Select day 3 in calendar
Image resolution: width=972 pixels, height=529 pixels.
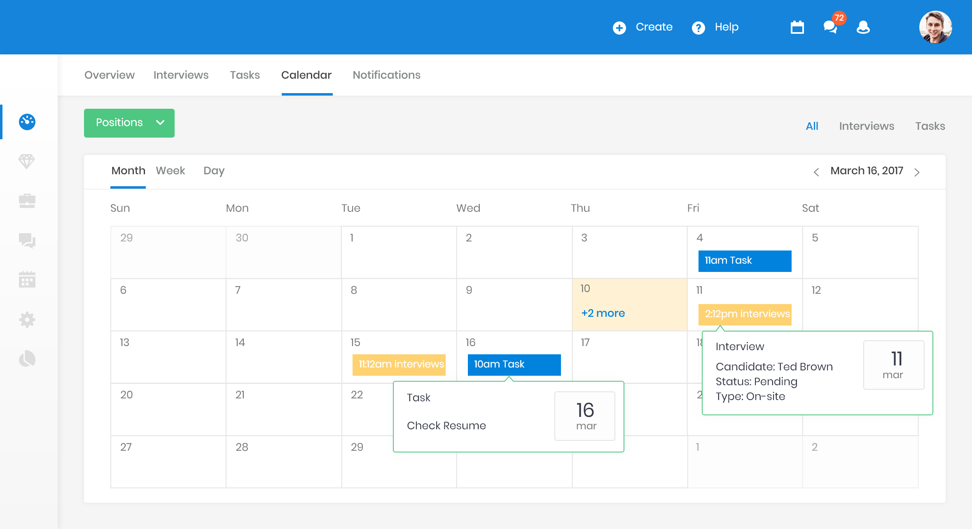point(629,252)
